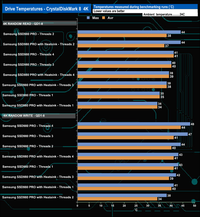Viewport: 200px width, 217px height.
Task: Click the value label '37'
Action: tap(167, 46)
